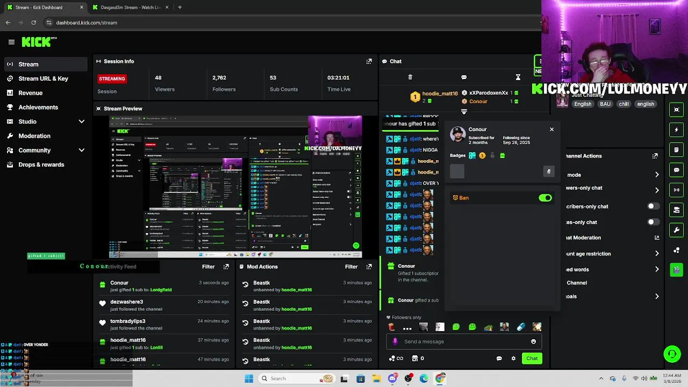Expand goals row chevron
The height and width of the screenshot is (387, 688).
pyautogui.click(x=657, y=296)
